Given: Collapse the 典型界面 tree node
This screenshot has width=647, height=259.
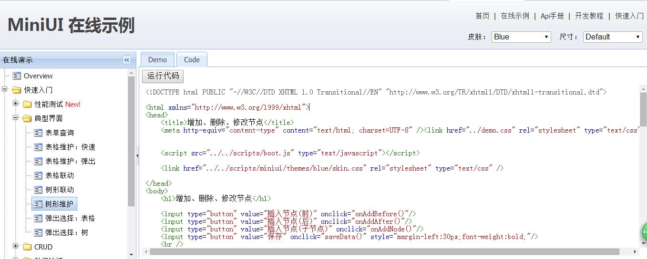Looking at the screenshot, I should (x=16, y=118).
